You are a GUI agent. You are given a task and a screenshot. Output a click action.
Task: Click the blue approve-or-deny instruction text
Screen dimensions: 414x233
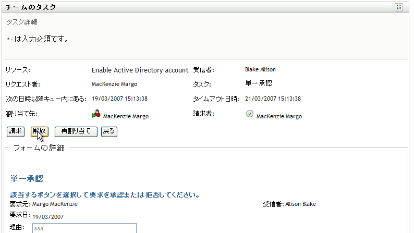point(105,195)
